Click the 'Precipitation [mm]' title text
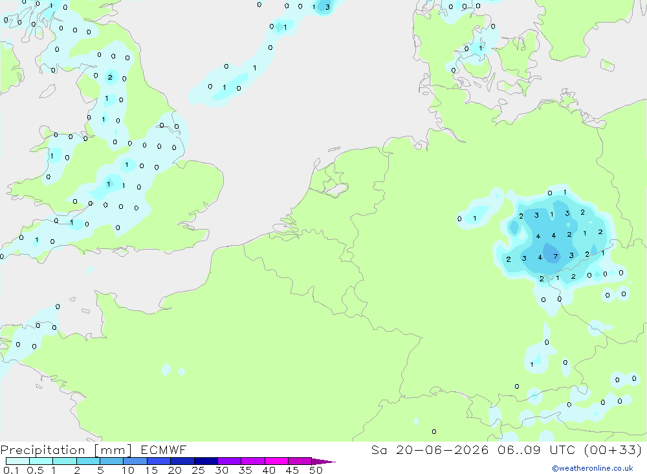The height and width of the screenshot is (474, 647). pos(66,450)
